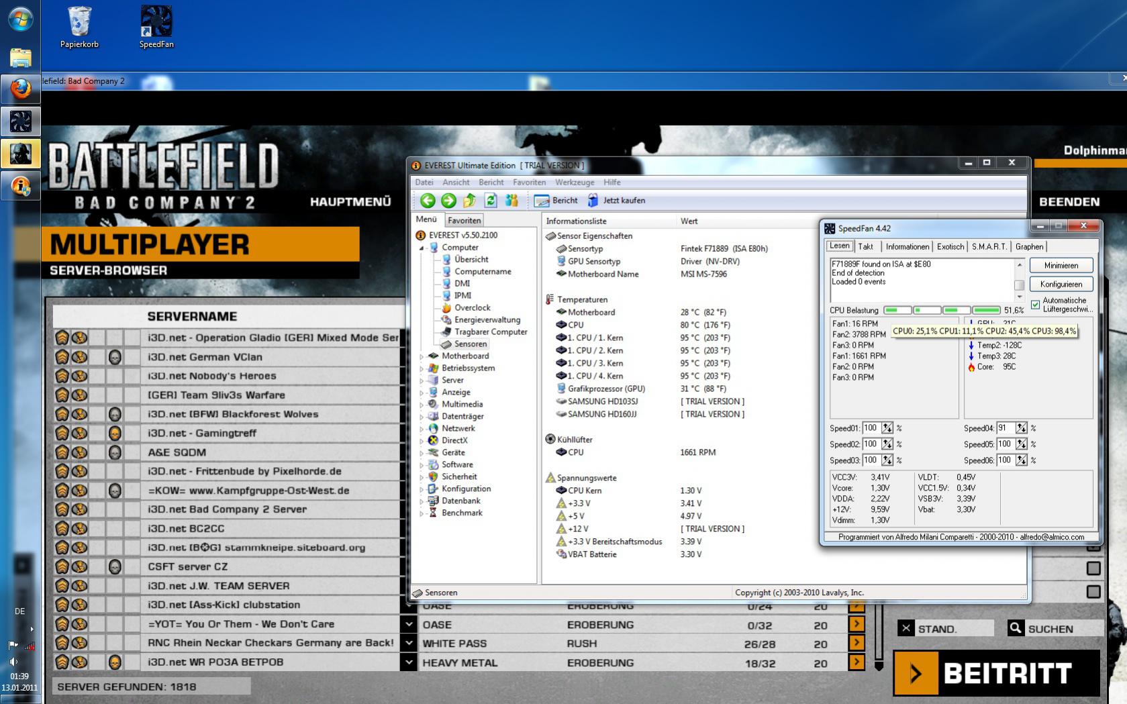
Task: Click the BEITRITT join button
Action: [x=996, y=673]
